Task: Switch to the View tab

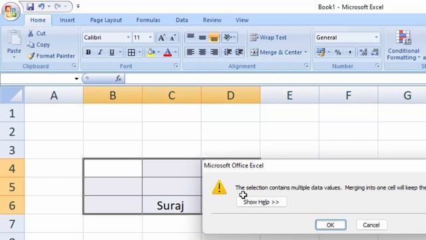Action: click(242, 20)
